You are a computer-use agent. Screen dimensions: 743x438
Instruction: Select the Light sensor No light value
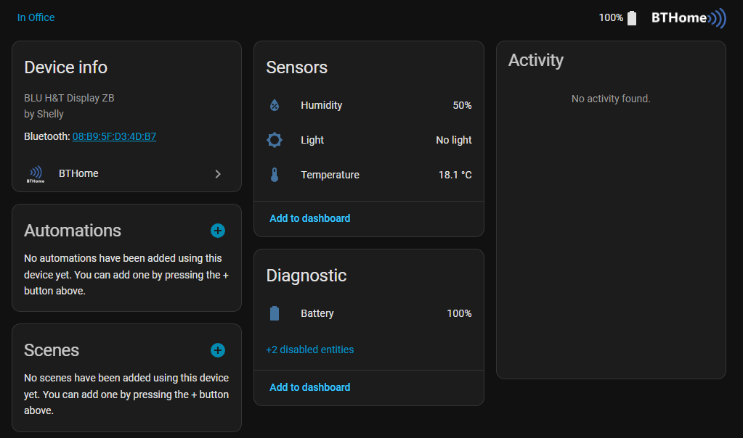[453, 140]
